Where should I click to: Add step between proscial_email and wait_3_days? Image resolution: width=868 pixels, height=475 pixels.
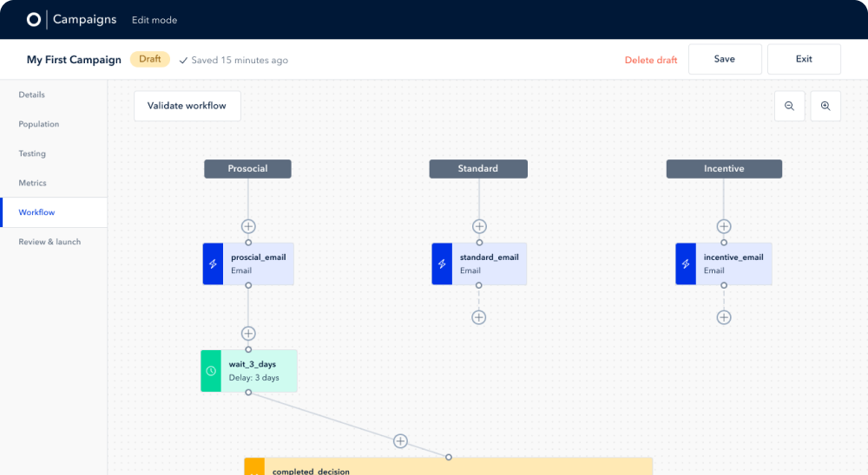coord(248,334)
